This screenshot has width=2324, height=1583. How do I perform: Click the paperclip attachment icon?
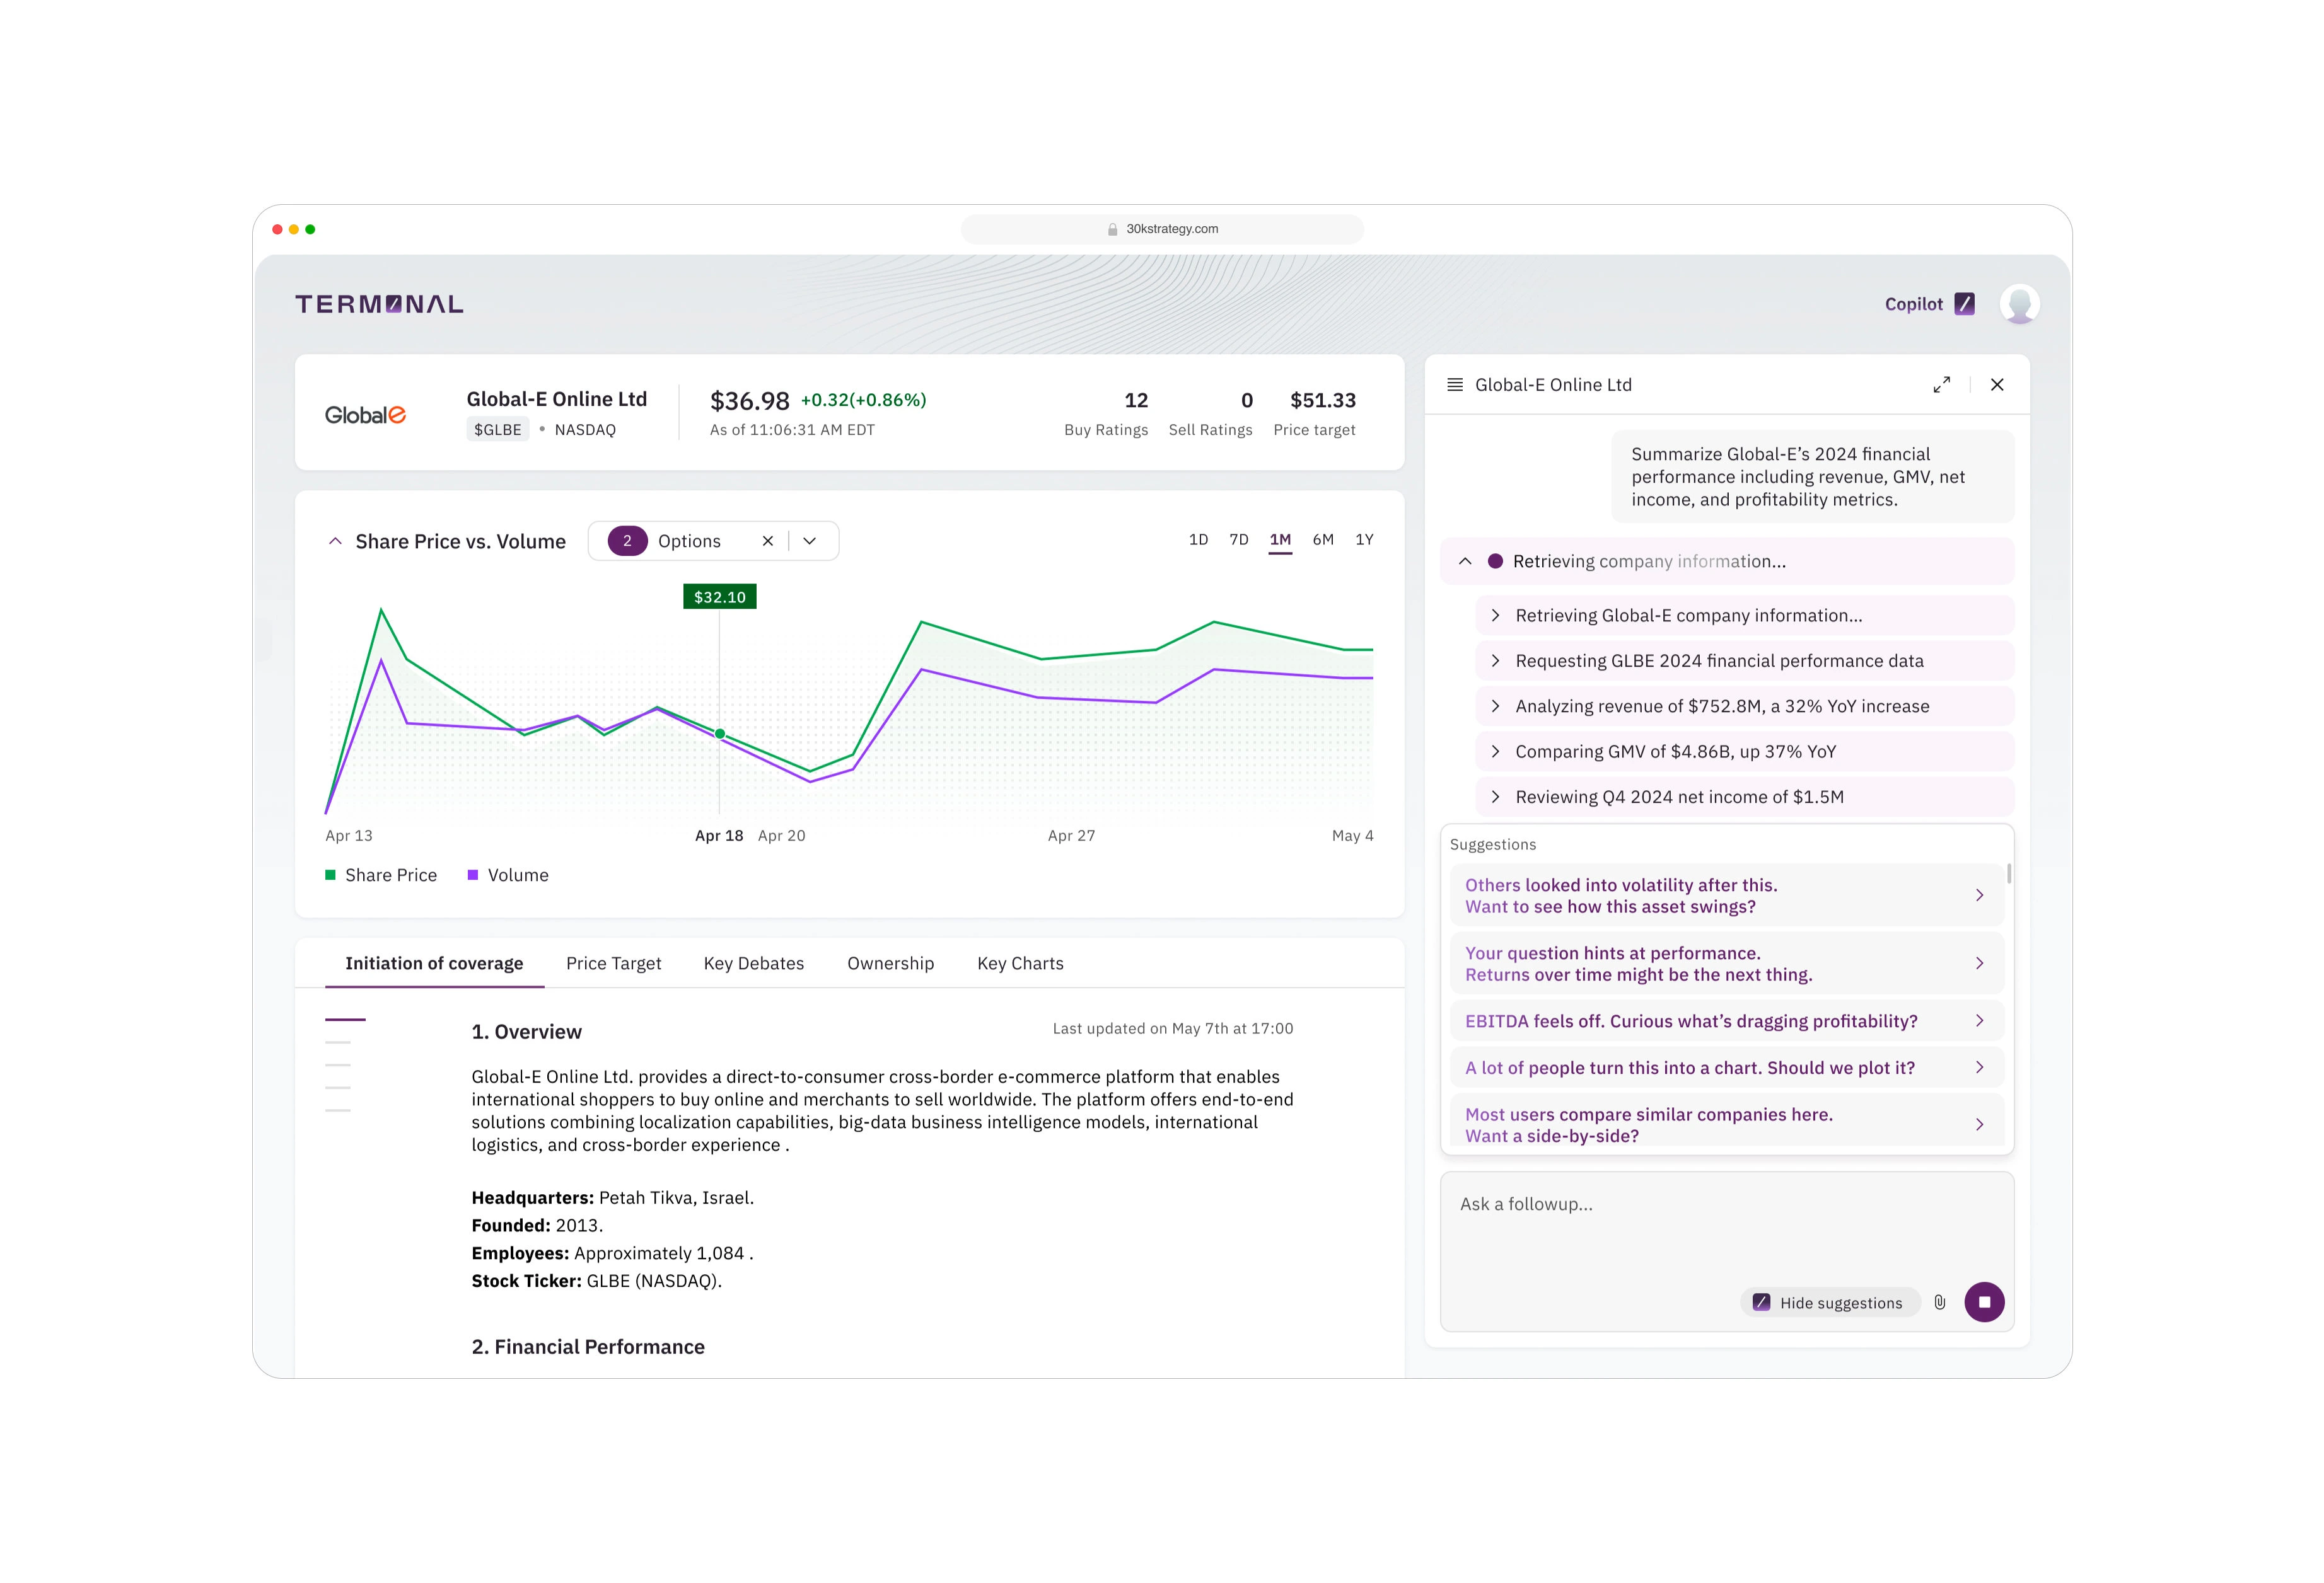click(x=1940, y=1302)
